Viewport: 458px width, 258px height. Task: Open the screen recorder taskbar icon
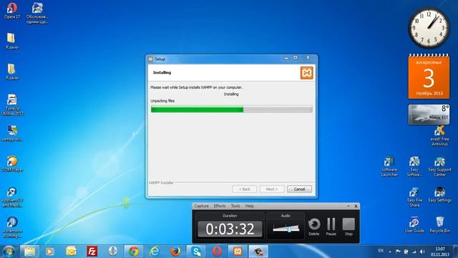coord(258,252)
